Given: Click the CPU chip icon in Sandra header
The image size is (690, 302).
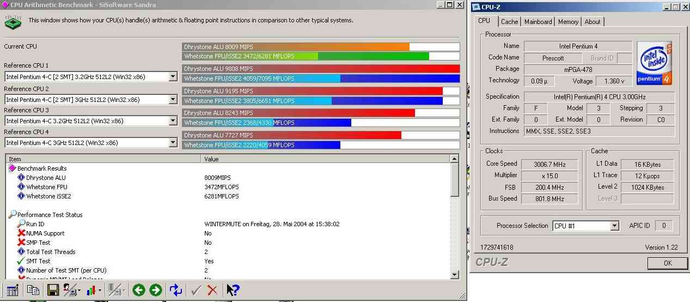Looking at the screenshot, I should click(13, 22).
